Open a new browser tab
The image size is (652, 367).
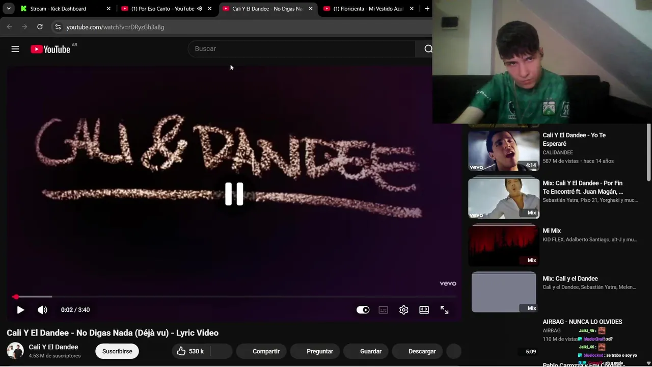[x=427, y=9]
